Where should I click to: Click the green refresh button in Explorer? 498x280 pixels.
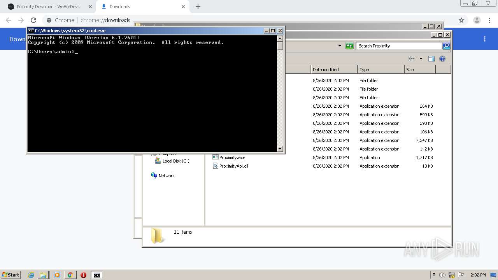(x=349, y=46)
